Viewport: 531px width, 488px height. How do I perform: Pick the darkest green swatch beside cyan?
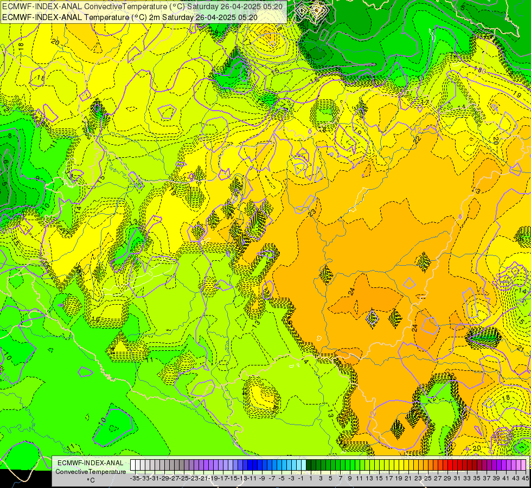(x=309, y=465)
